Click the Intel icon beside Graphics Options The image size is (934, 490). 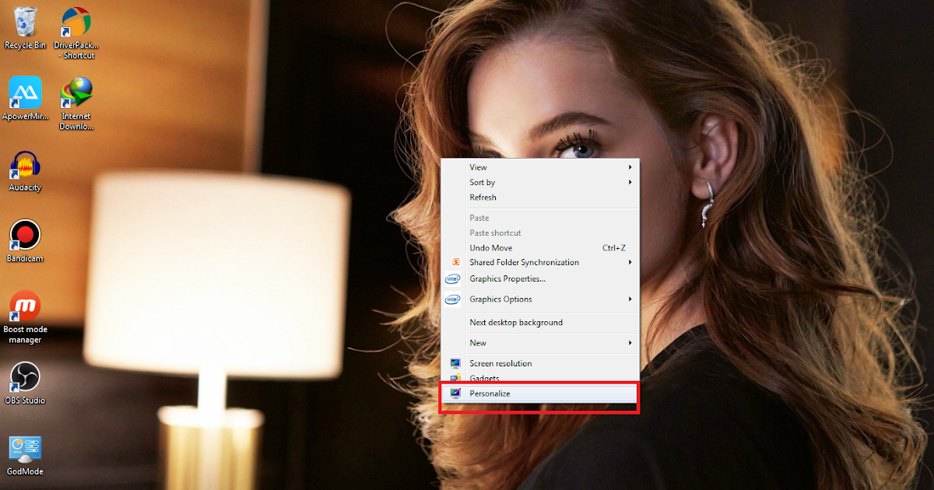[x=452, y=299]
